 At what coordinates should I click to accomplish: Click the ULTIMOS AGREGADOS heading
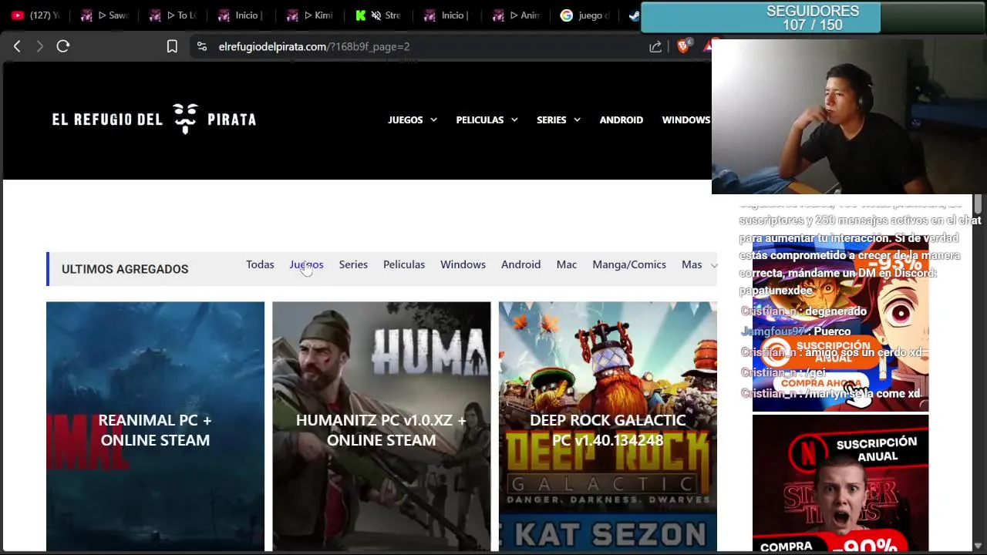coord(125,269)
